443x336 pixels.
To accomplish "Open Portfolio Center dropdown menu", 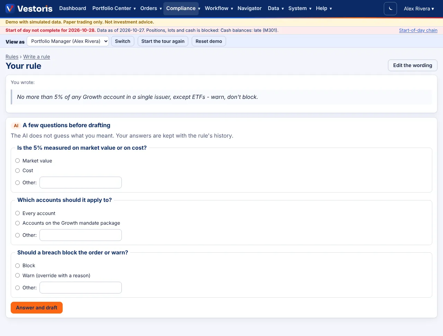I will [114, 8].
